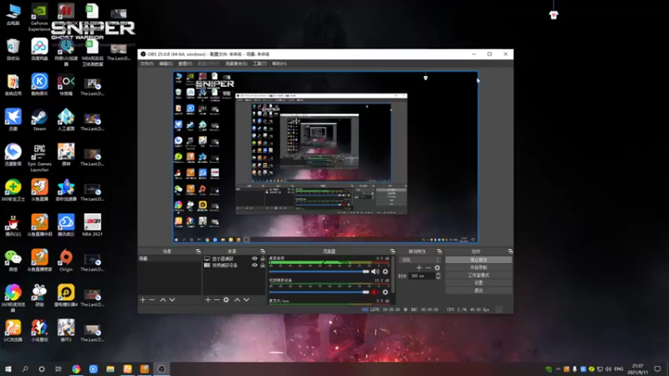Screen dimensions: 669x376
Task: Click the start recording button
Action: (478, 267)
